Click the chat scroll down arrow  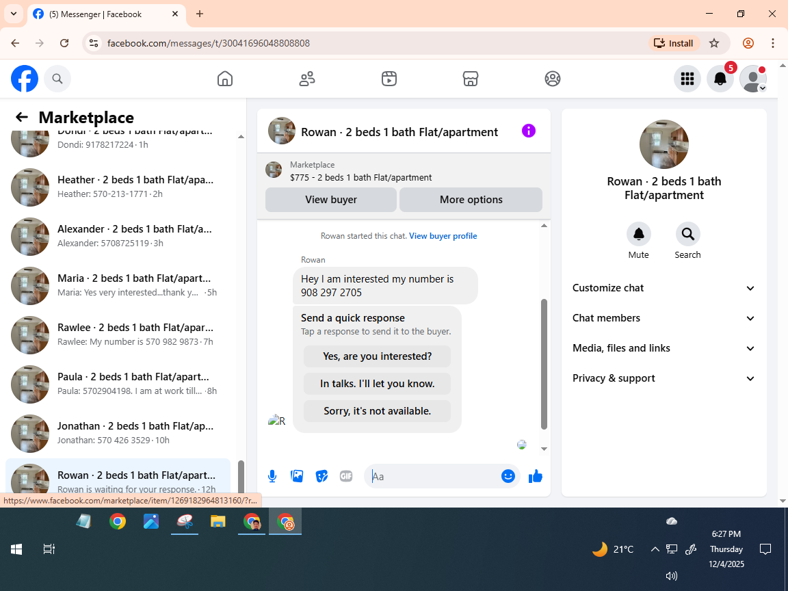[544, 449]
